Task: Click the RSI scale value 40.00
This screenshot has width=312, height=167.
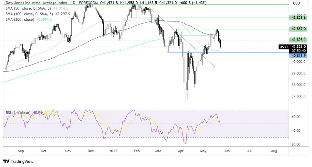Action: (x=296, y=131)
